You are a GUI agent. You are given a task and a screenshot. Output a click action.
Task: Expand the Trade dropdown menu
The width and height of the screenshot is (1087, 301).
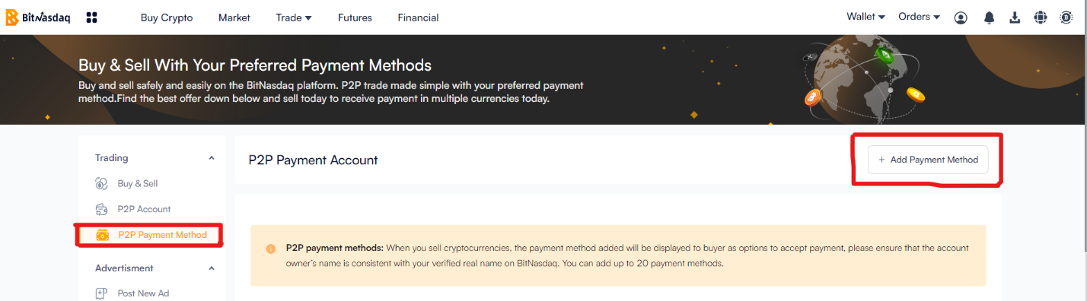click(294, 17)
